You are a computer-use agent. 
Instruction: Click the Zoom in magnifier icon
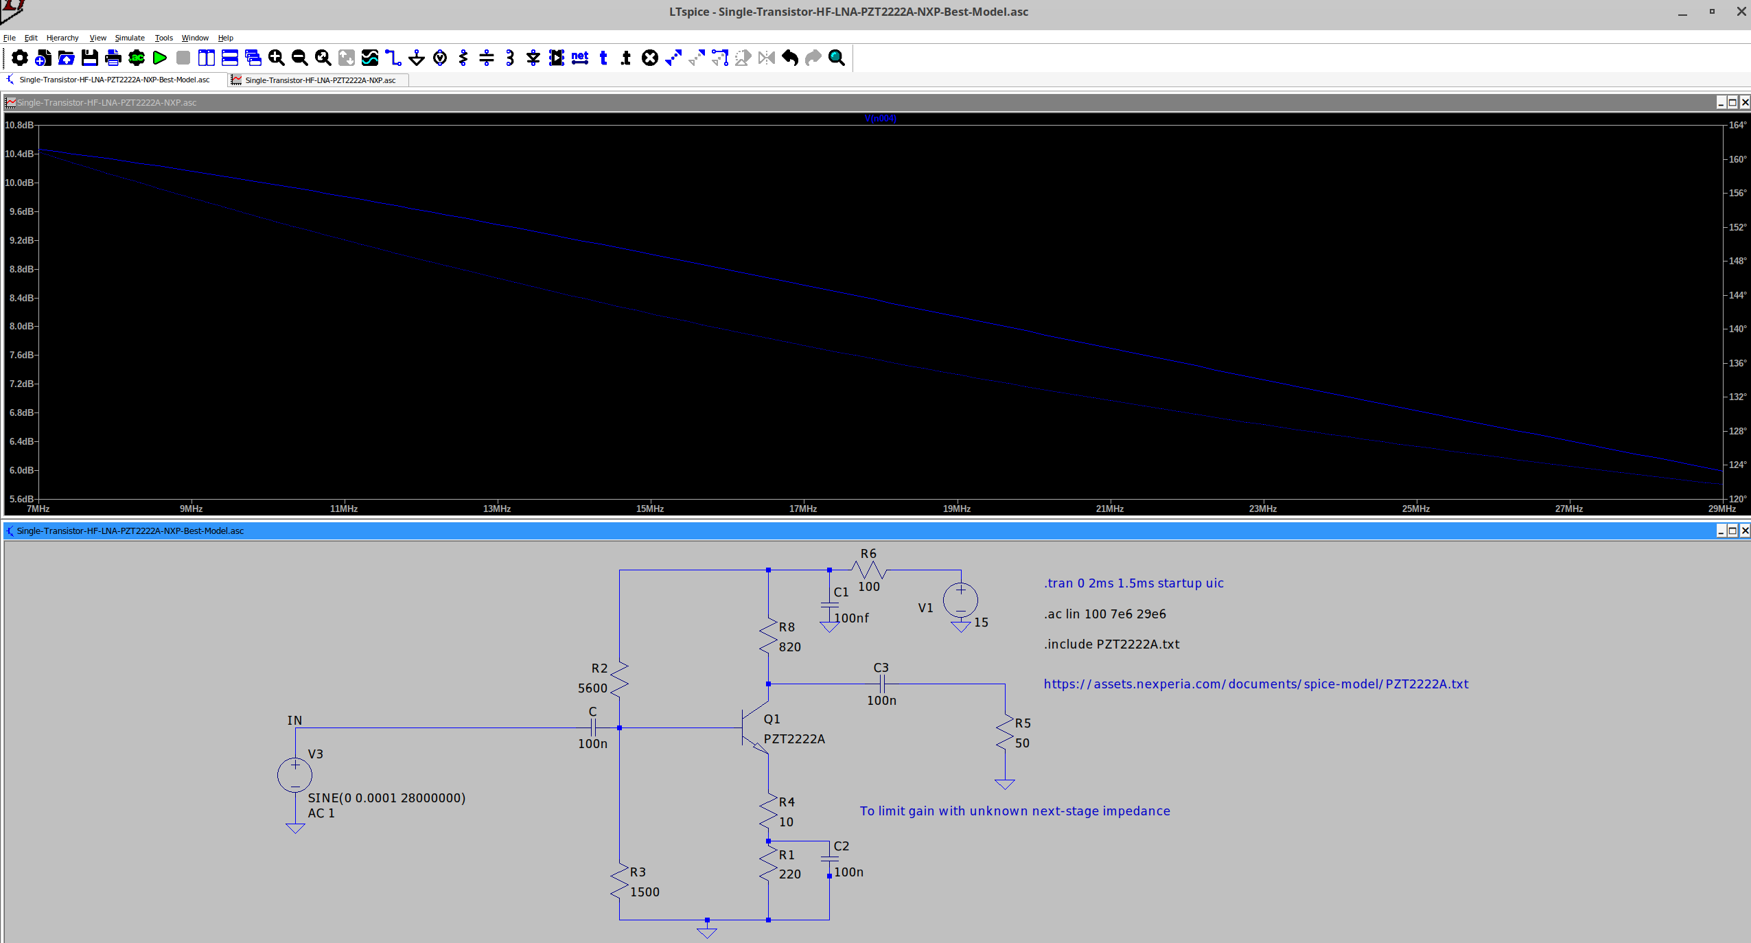(x=276, y=58)
